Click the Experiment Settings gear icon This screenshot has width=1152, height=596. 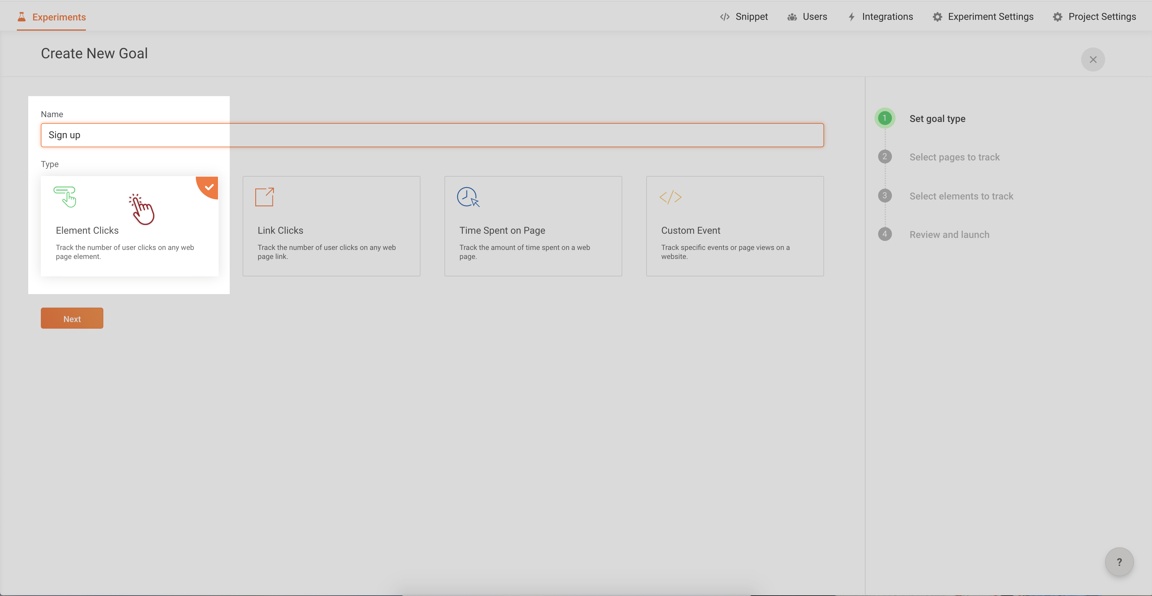937,17
